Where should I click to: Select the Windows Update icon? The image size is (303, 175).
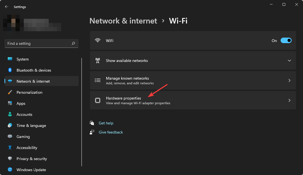[10, 169]
